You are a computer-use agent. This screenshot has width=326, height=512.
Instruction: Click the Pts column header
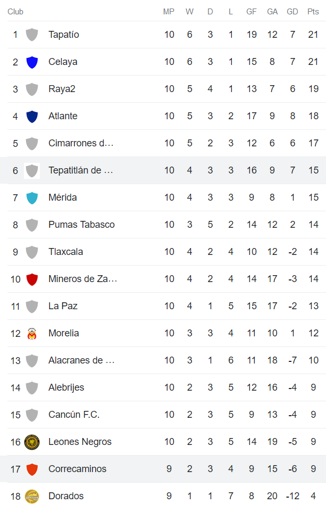[313, 12]
